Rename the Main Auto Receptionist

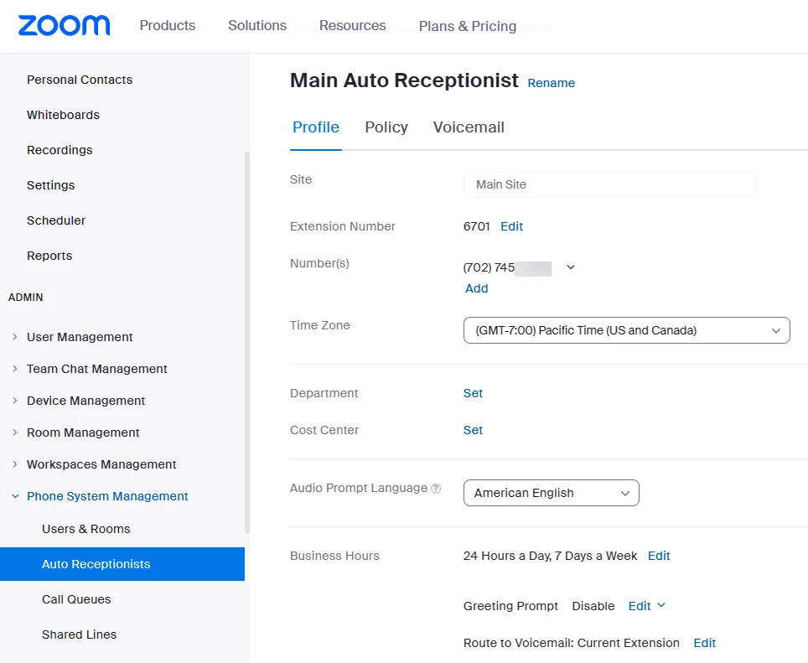pyautogui.click(x=551, y=83)
